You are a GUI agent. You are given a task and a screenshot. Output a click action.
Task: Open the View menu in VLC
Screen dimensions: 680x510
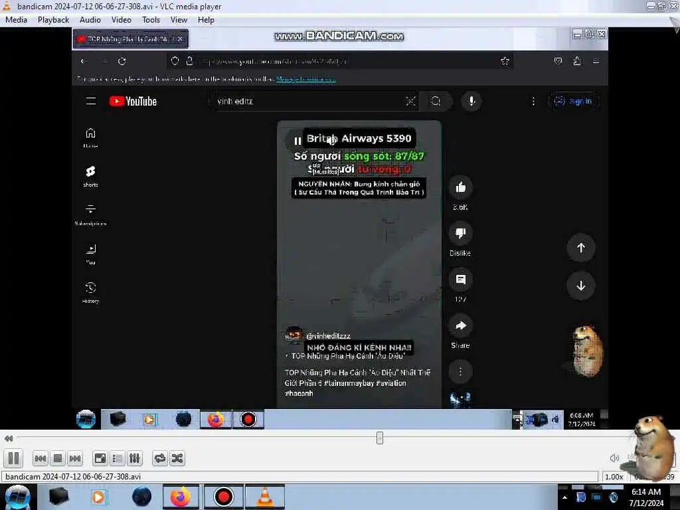pyautogui.click(x=179, y=20)
